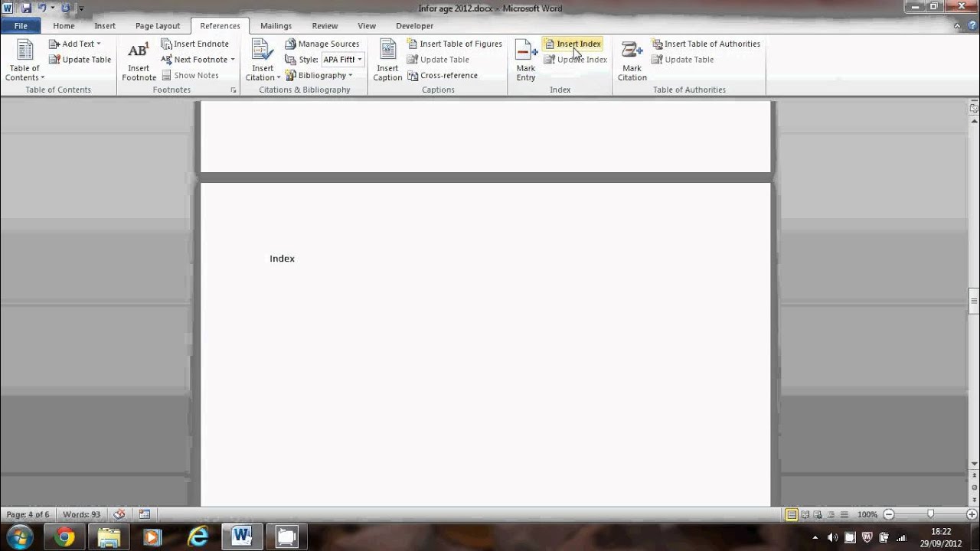The height and width of the screenshot is (551, 980).
Task: Switch to the Mailings tab
Action: (x=276, y=26)
